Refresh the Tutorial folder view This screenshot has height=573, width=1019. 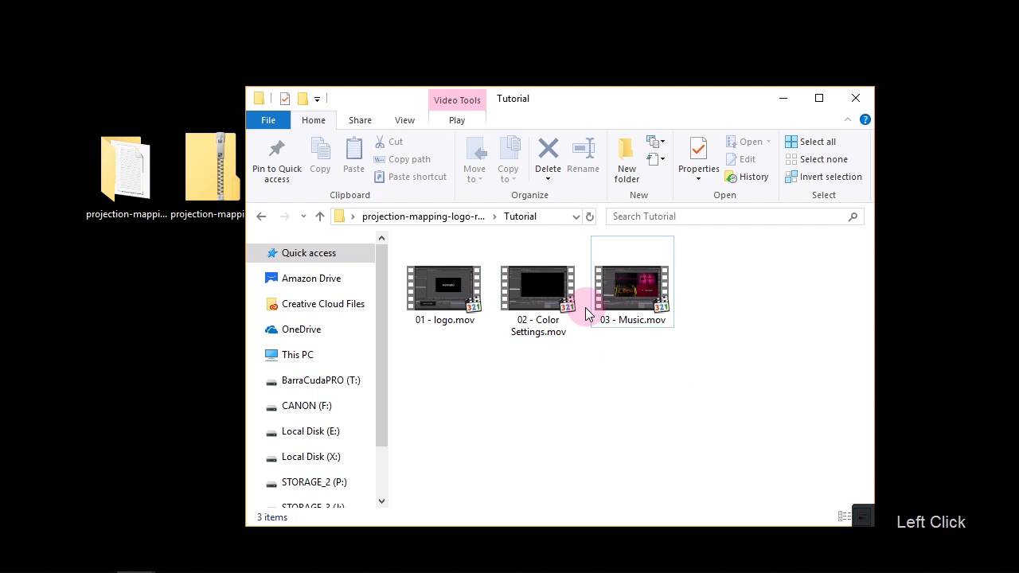pyautogui.click(x=590, y=216)
